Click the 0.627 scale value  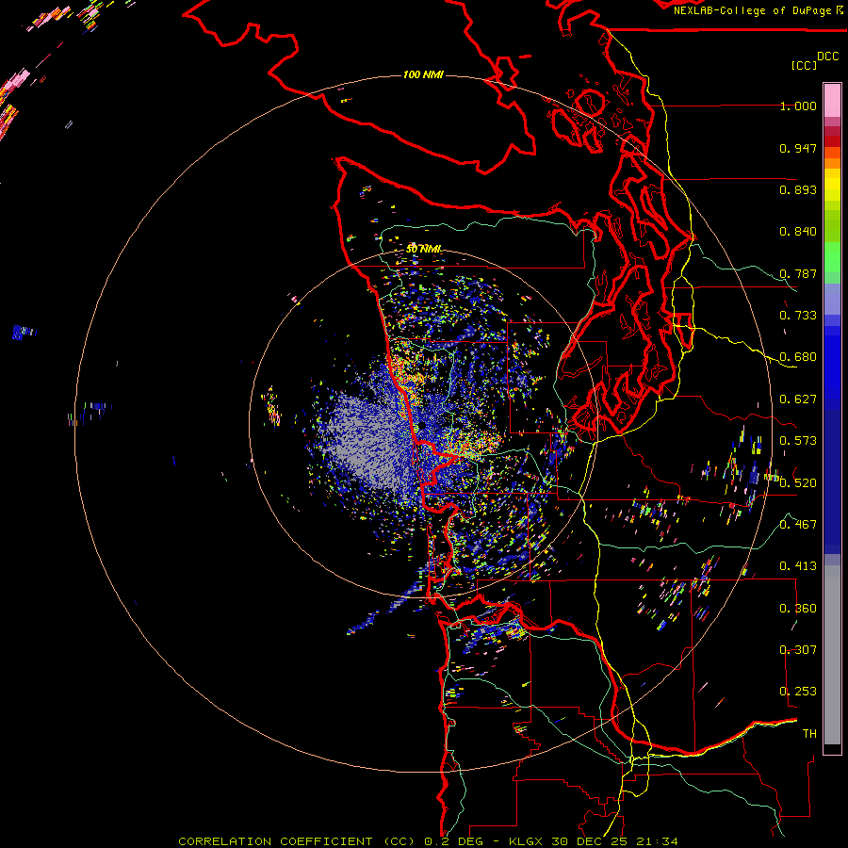point(798,400)
